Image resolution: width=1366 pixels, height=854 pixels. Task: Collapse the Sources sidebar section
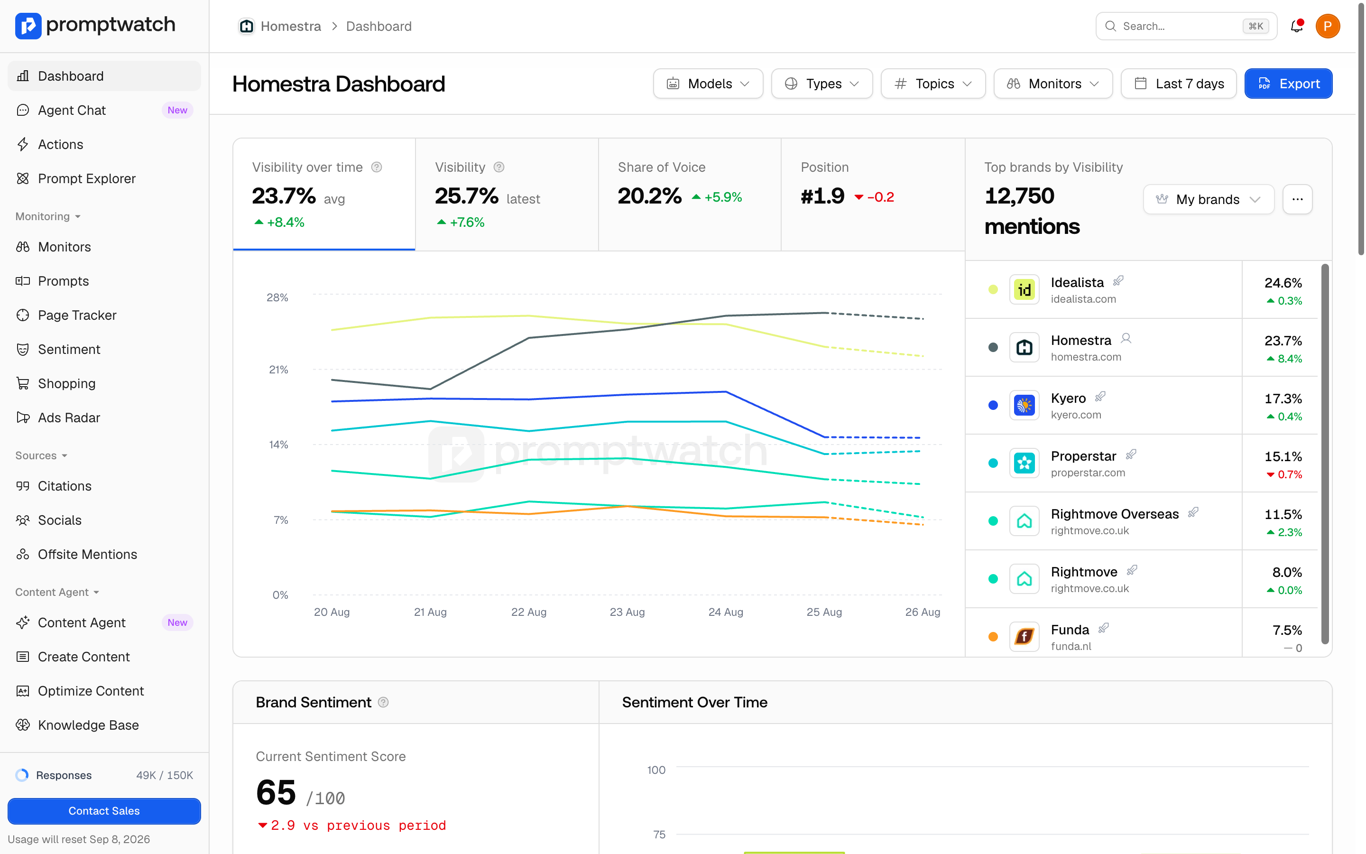coord(41,455)
